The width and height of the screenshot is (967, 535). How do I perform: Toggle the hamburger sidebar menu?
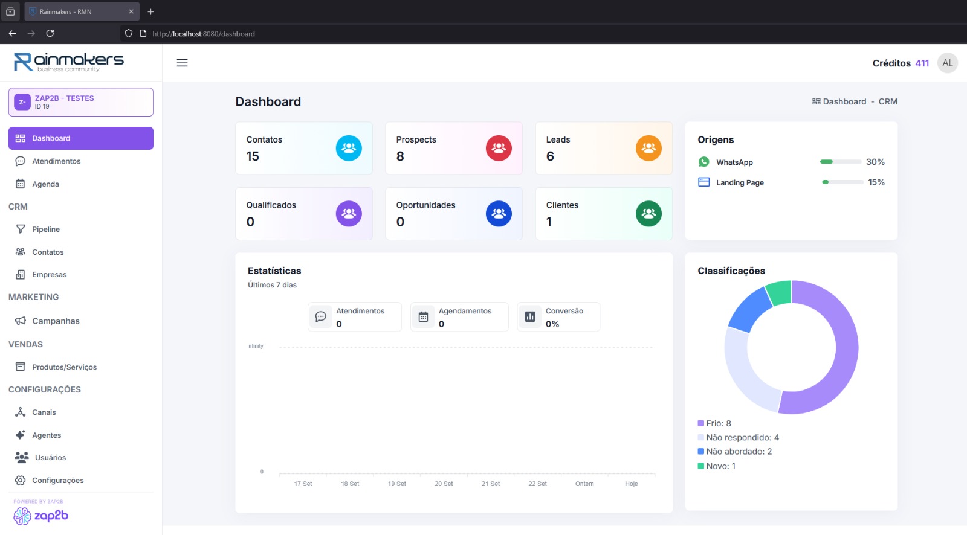(x=182, y=63)
